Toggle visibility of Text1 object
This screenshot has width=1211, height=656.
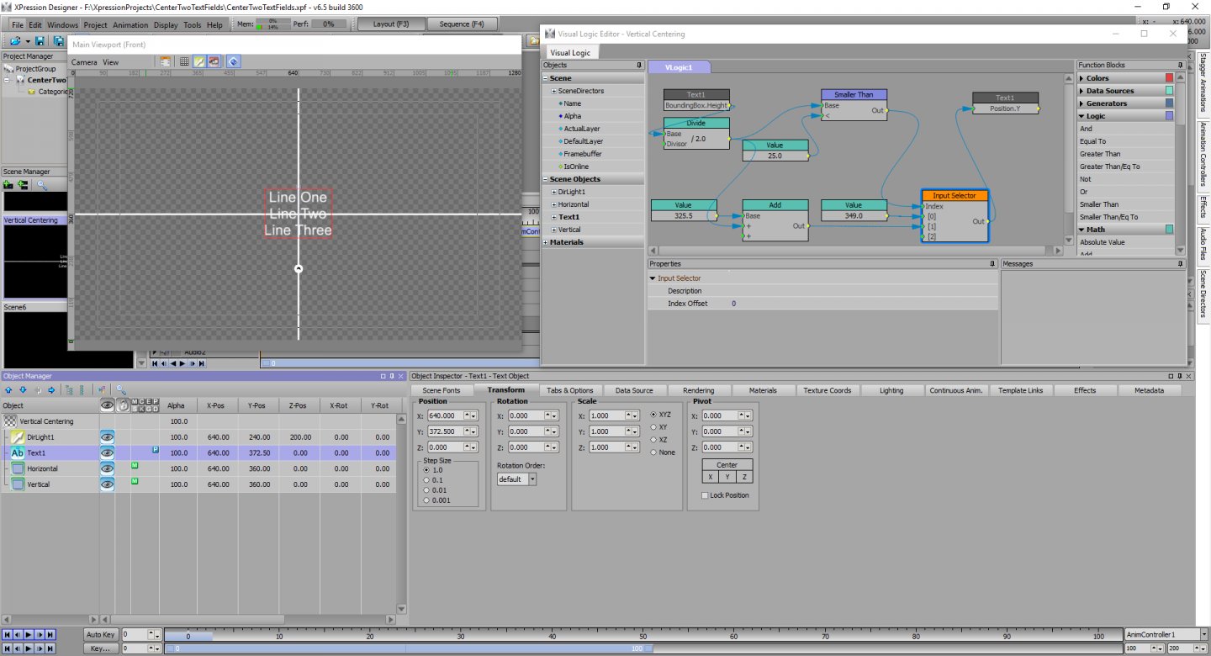click(107, 452)
